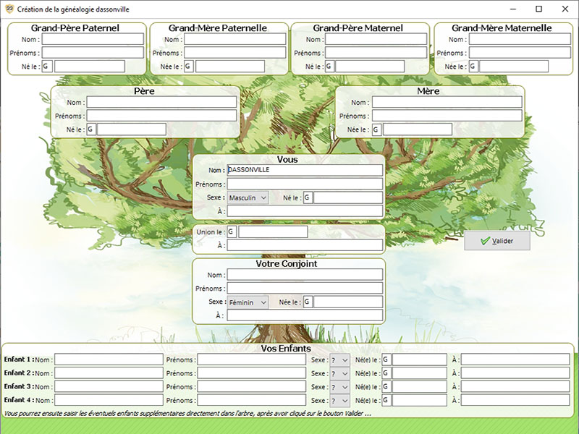Focus the Prénoms field under Vous

[x=305, y=184]
